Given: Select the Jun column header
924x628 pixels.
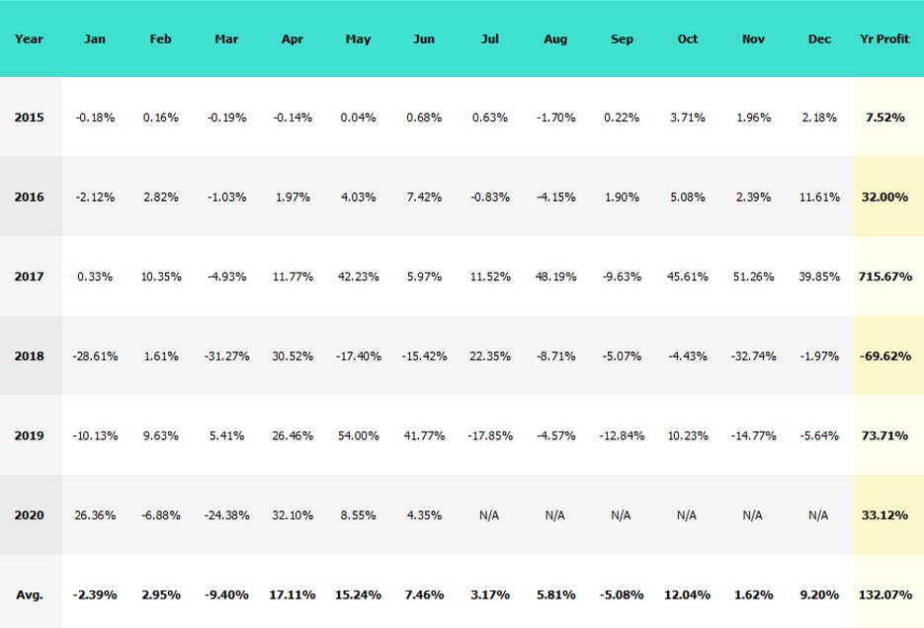Looking at the screenshot, I should click(x=424, y=39).
